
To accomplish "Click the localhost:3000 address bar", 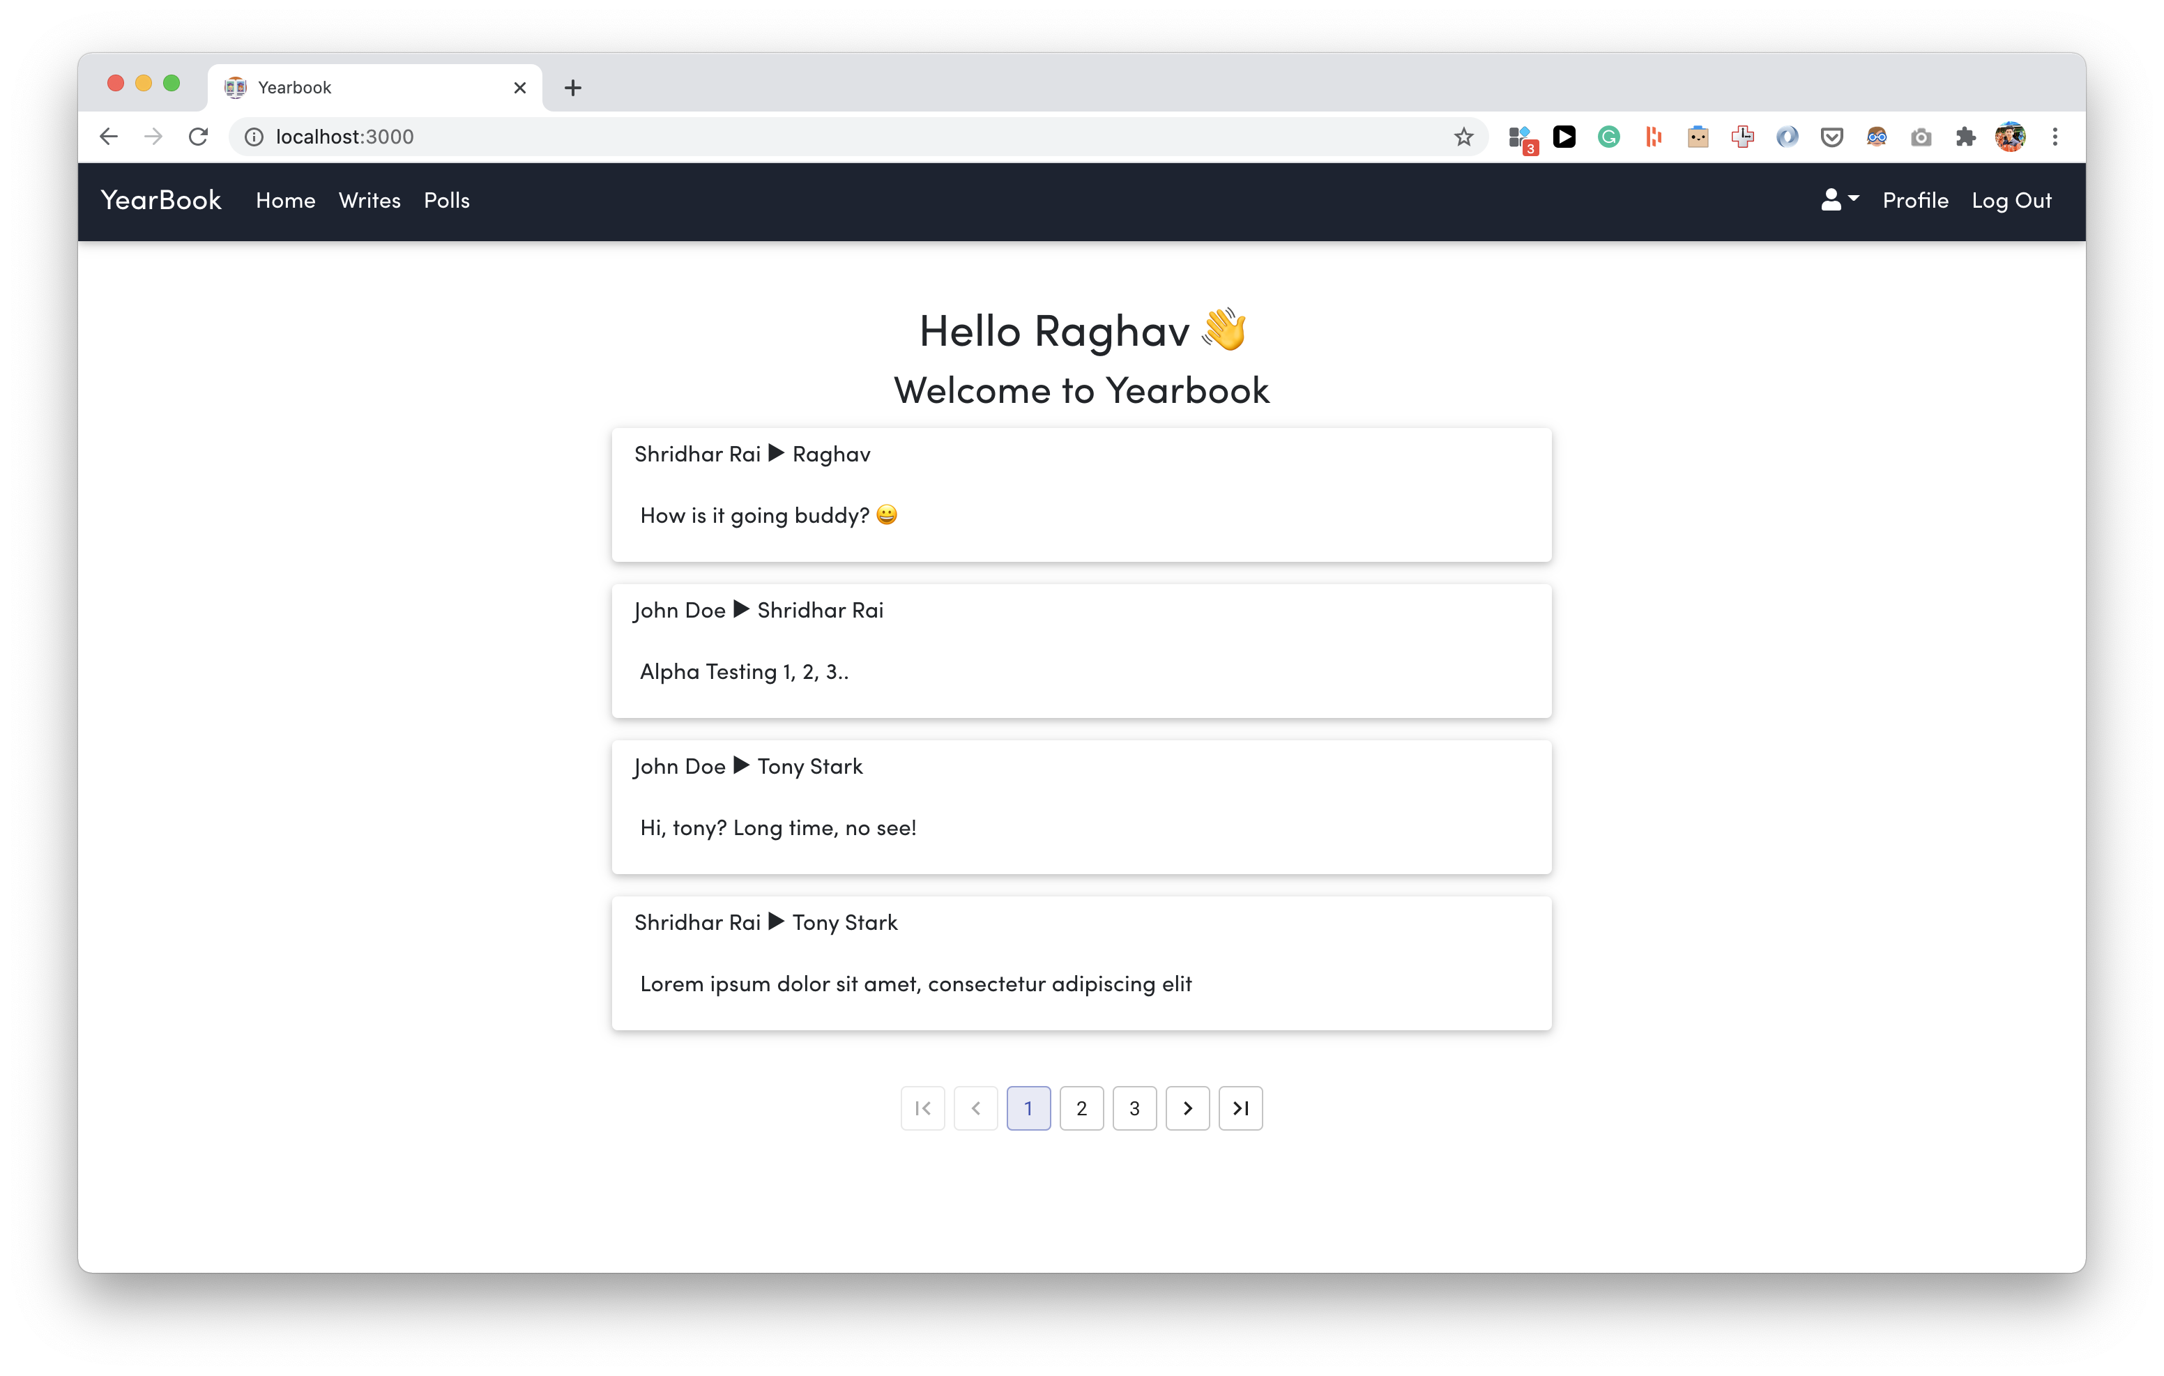I will (809, 137).
